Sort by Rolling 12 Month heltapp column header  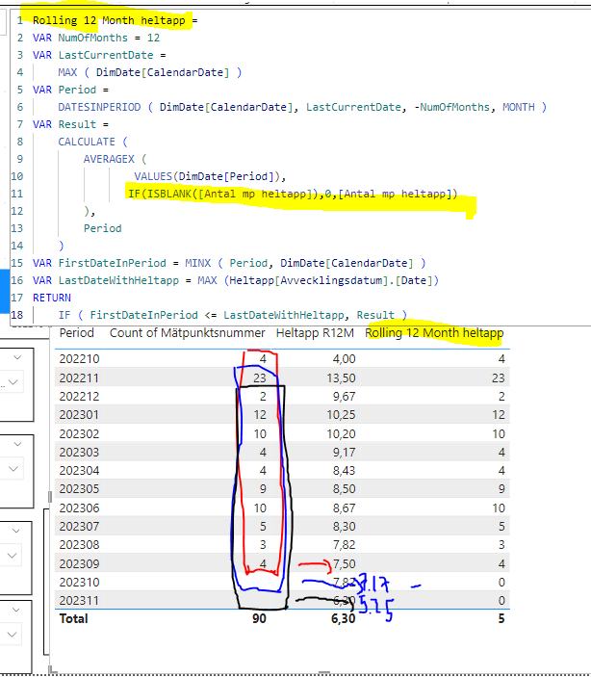[x=434, y=333]
